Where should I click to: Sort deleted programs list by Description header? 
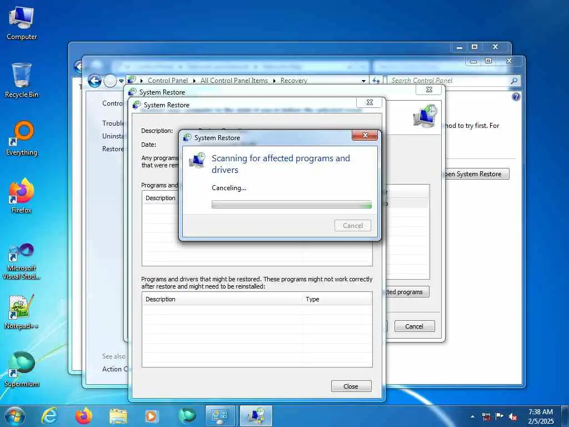pyautogui.click(x=160, y=198)
